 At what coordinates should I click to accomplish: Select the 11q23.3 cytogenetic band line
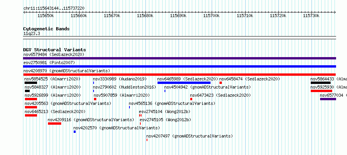(179, 38)
